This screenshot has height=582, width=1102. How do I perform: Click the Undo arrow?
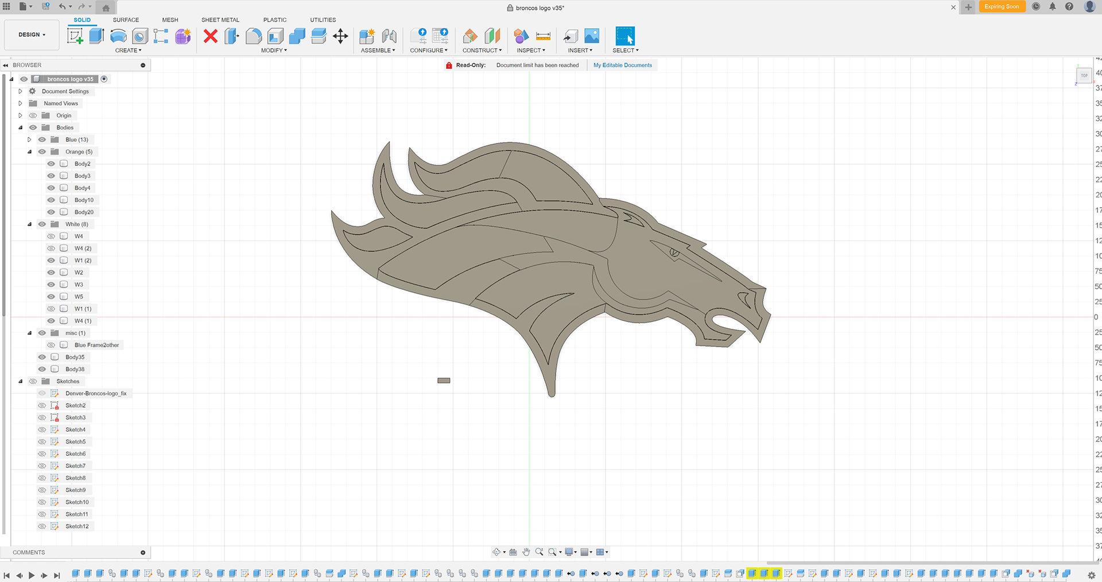62,6
